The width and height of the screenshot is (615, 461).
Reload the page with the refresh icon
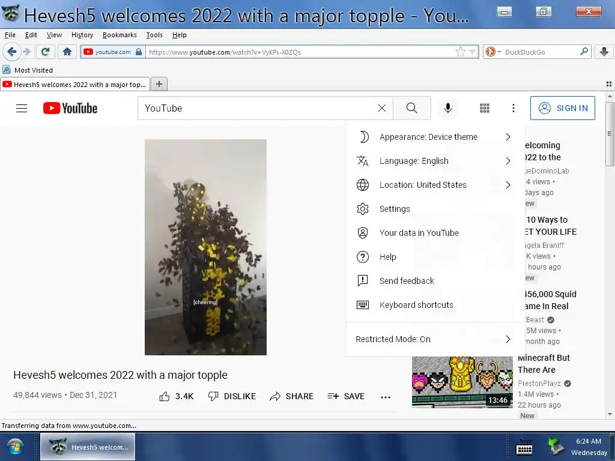(x=45, y=52)
